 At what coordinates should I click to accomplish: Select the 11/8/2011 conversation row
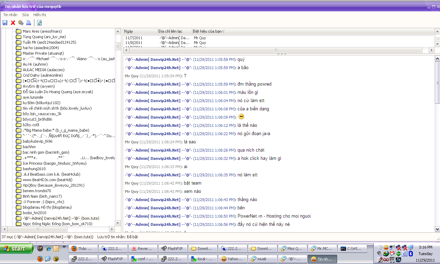pyautogui.click(x=278, y=43)
